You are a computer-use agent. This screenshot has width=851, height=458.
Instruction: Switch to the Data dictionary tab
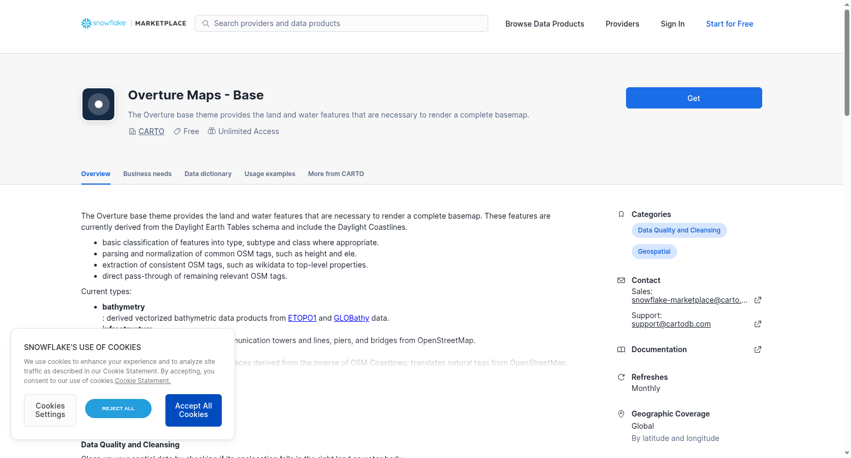click(x=208, y=174)
